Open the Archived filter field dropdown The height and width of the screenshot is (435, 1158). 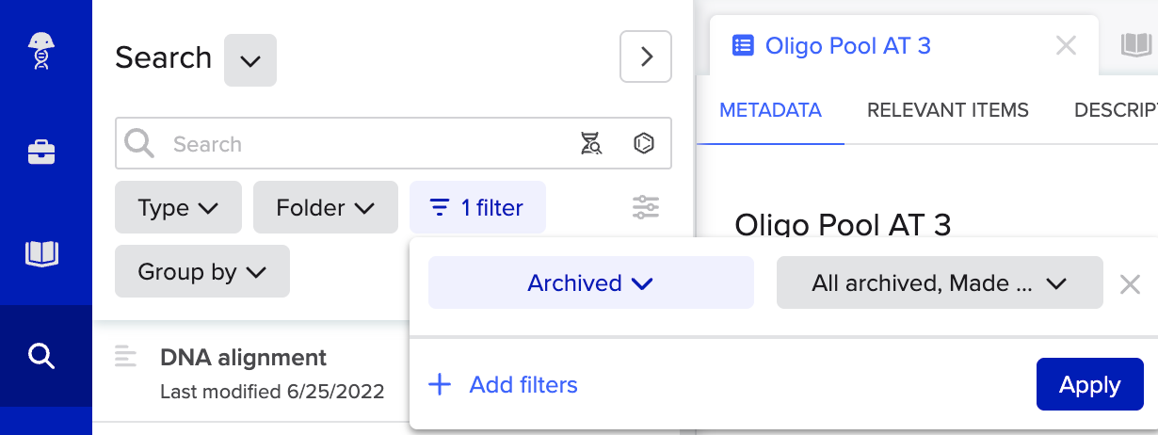pos(590,282)
